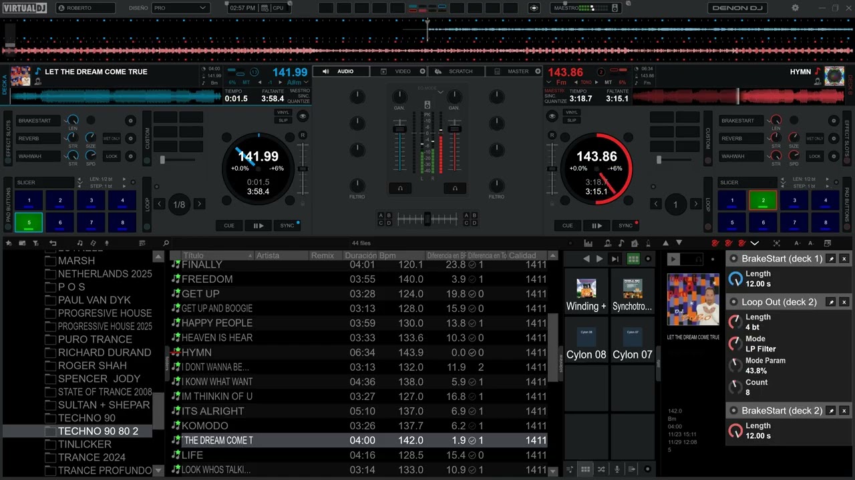Toggle VINYL mode on the left deck
855x480 pixels.
point(283,112)
